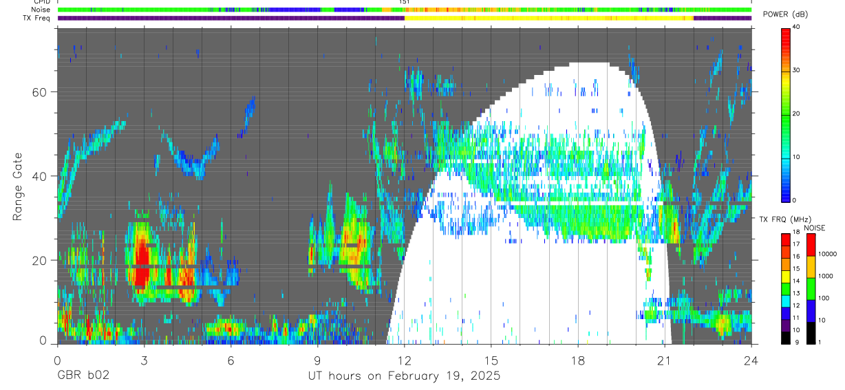The width and height of the screenshot is (845, 390).
Task: Click the horizontal TX Freq status strip
Action: coord(405,18)
